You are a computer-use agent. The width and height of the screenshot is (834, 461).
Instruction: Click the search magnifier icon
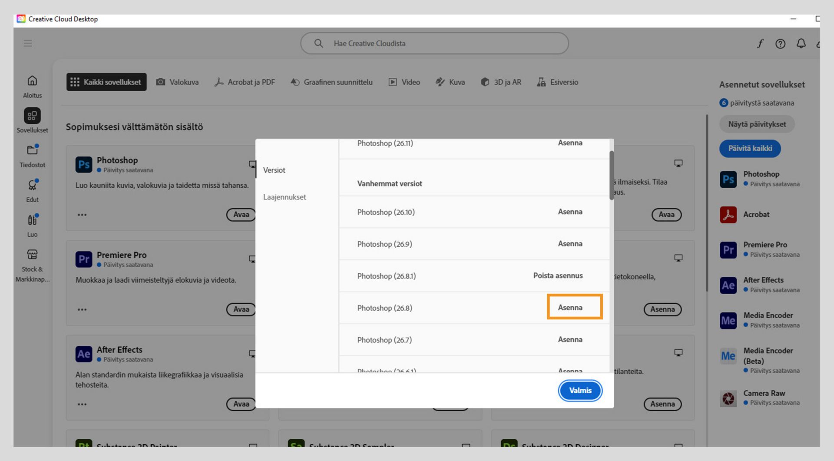(318, 43)
